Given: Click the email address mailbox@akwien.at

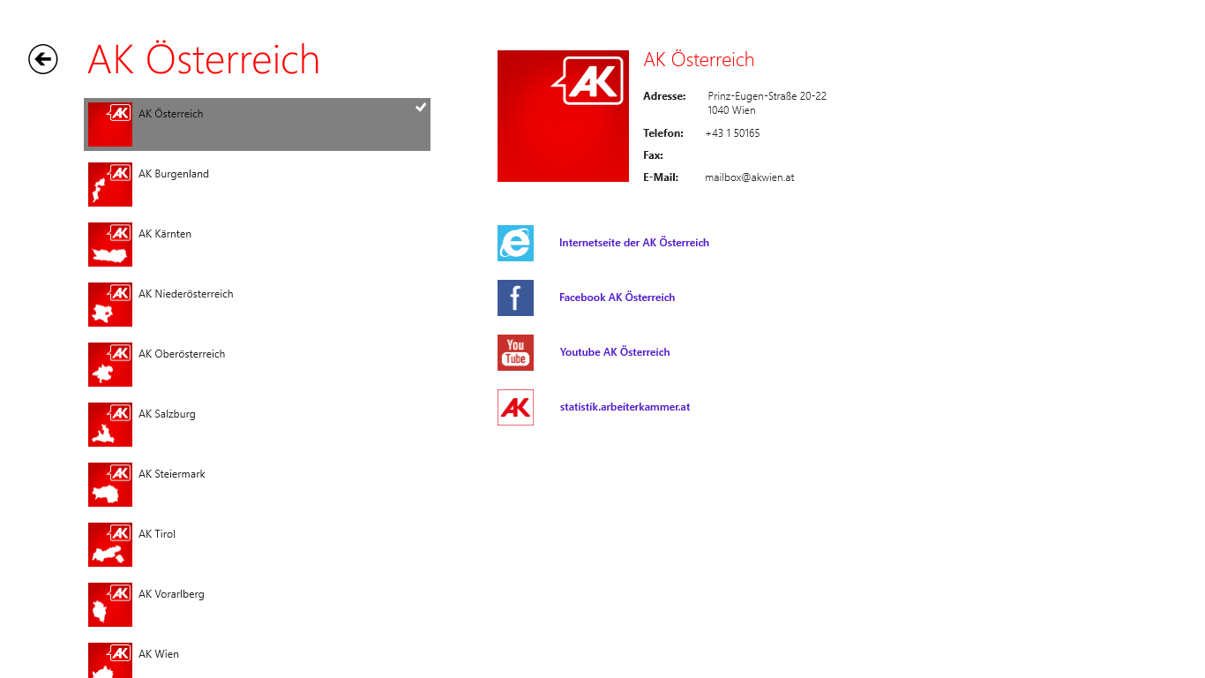Looking at the screenshot, I should [x=750, y=177].
